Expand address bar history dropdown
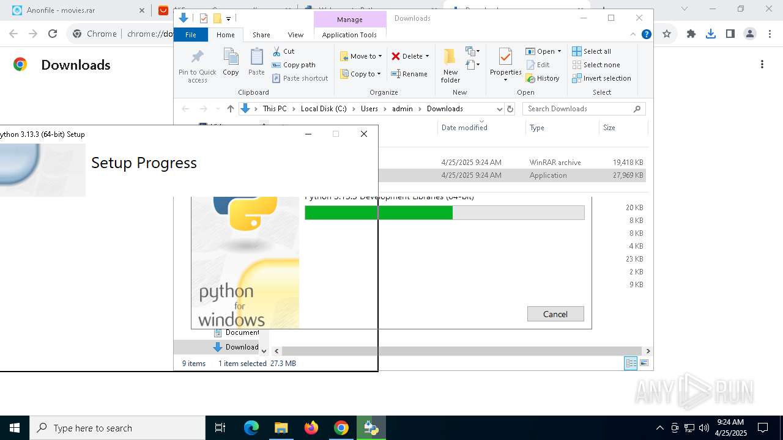Viewport: 783px width, 440px height. point(499,109)
